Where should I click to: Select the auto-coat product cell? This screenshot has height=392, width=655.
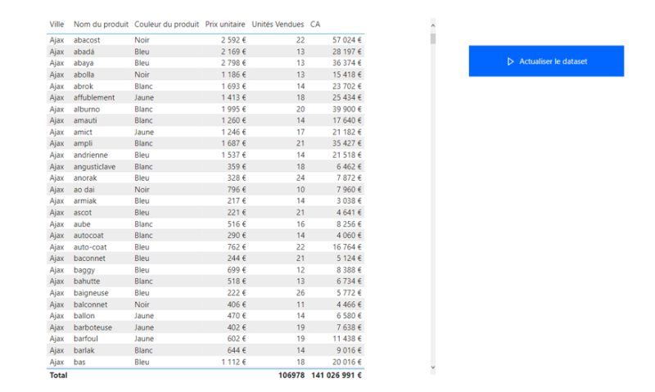tap(90, 246)
